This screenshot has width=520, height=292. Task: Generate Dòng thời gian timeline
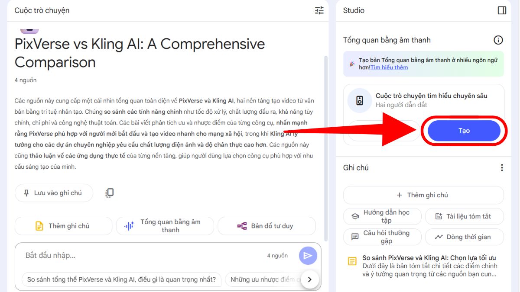click(465, 237)
